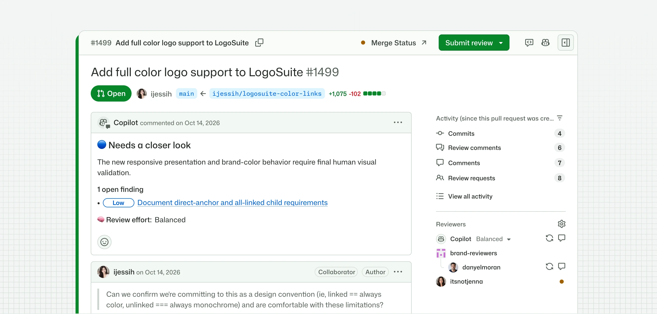
Task: Click itsnotjenna pending status dot
Action: click(x=561, y=282)
